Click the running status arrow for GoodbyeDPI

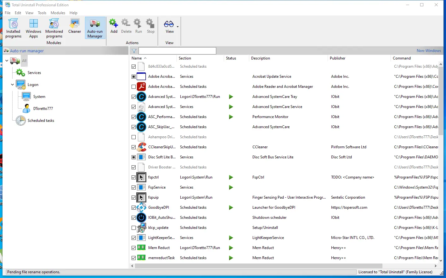[x=231, y=207]
